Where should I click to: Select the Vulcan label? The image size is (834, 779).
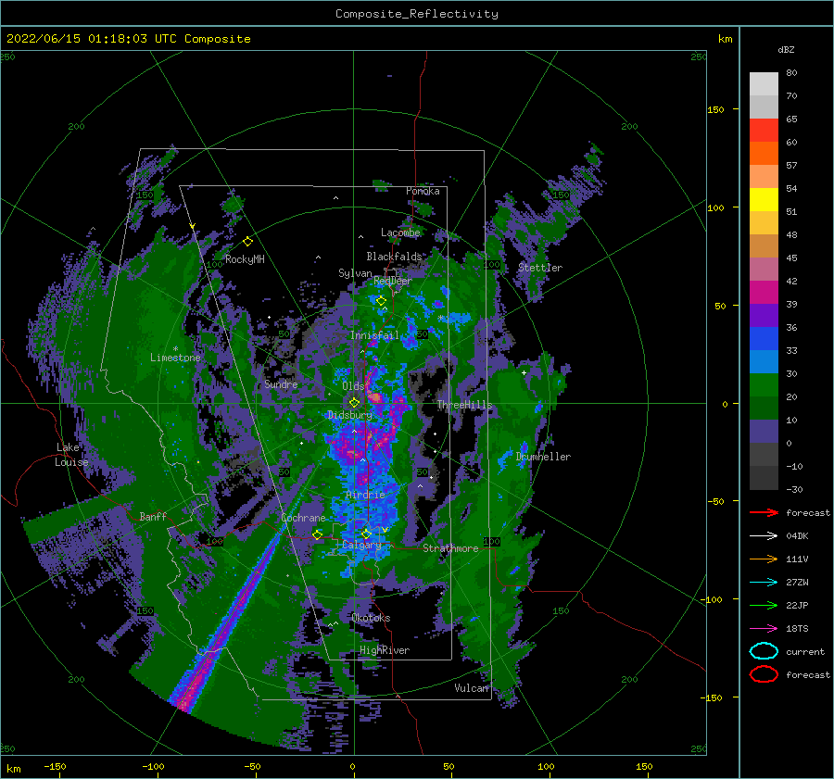click(472, 688)
